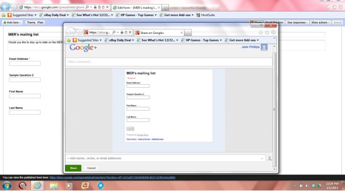Click the Add a comment field
This screenshot has width=345, height=193.
point(168,62)
